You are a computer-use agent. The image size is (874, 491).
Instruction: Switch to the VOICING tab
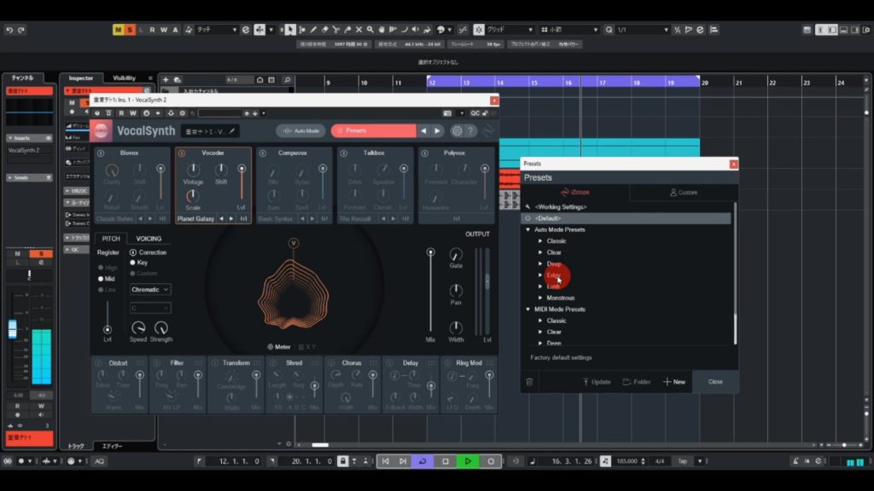149,239
